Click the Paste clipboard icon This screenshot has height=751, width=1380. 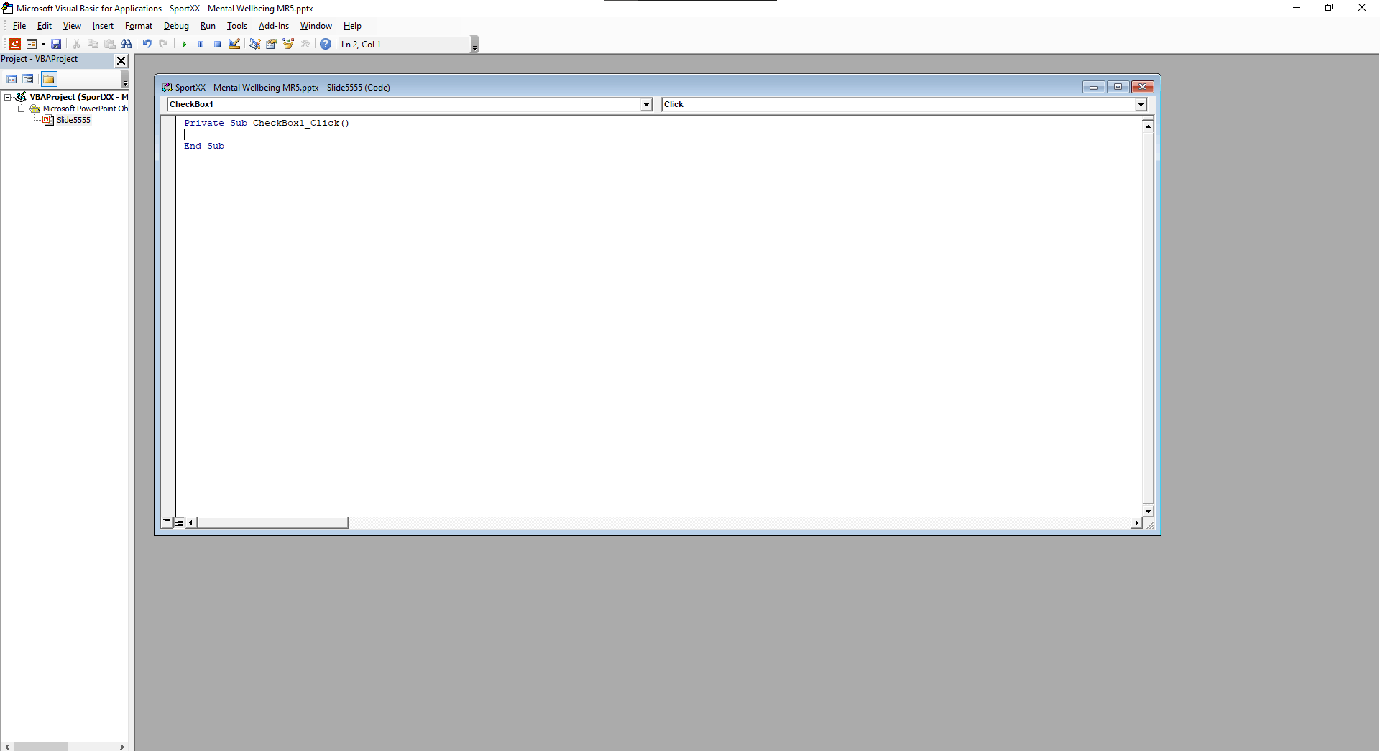110,44
